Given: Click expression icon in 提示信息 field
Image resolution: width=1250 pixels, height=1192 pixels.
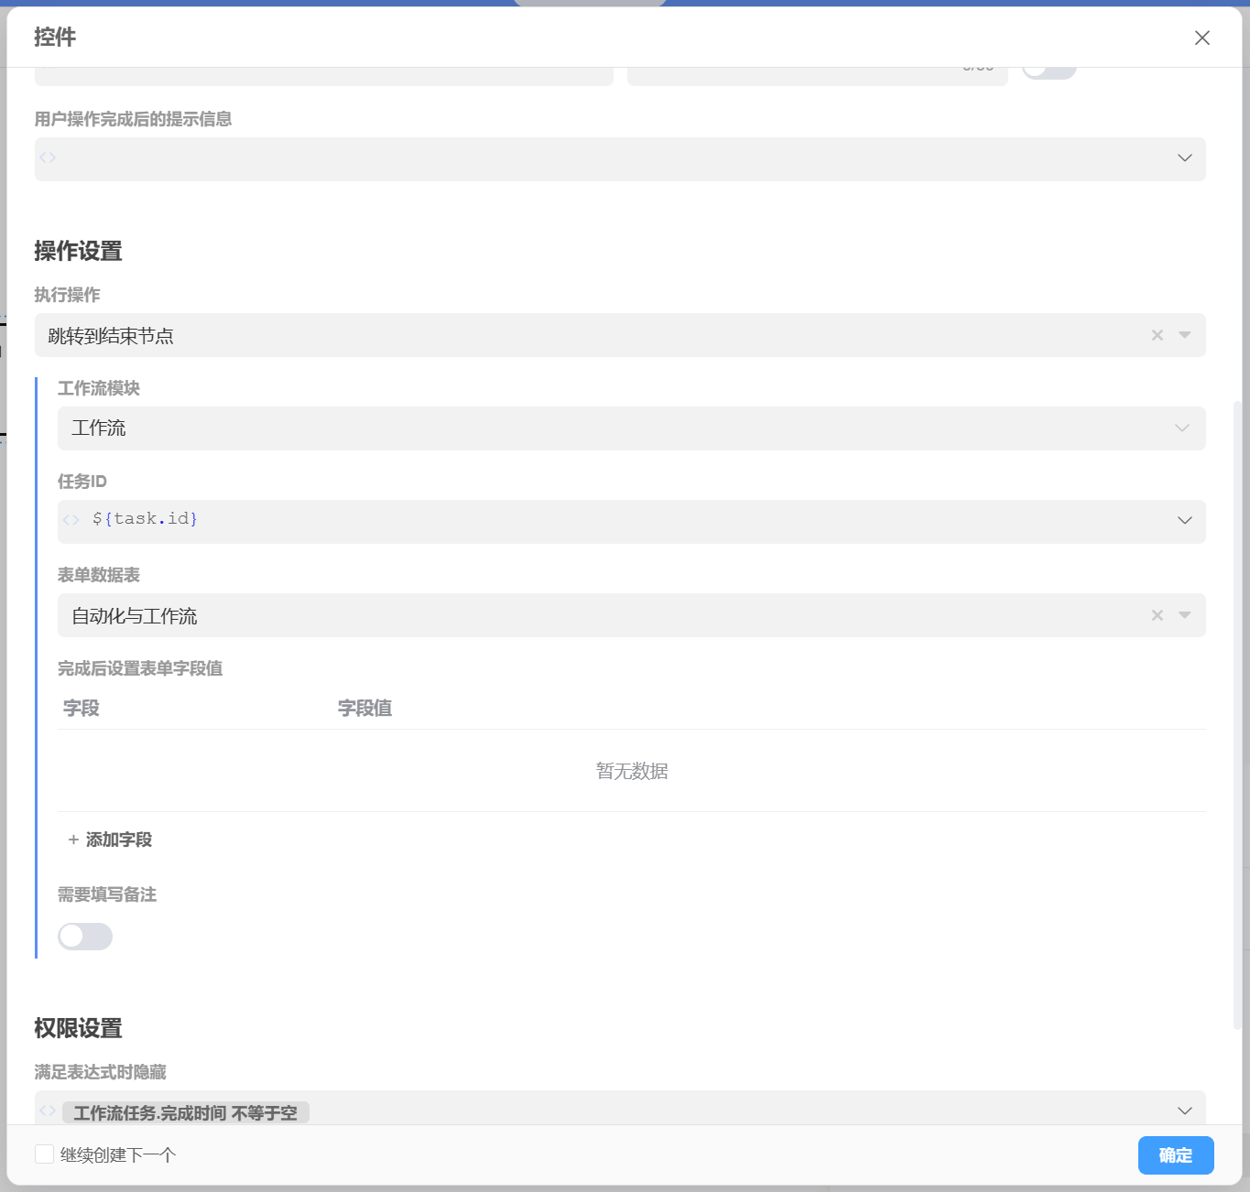Looking at the screenshot, I should pos(49,157).
